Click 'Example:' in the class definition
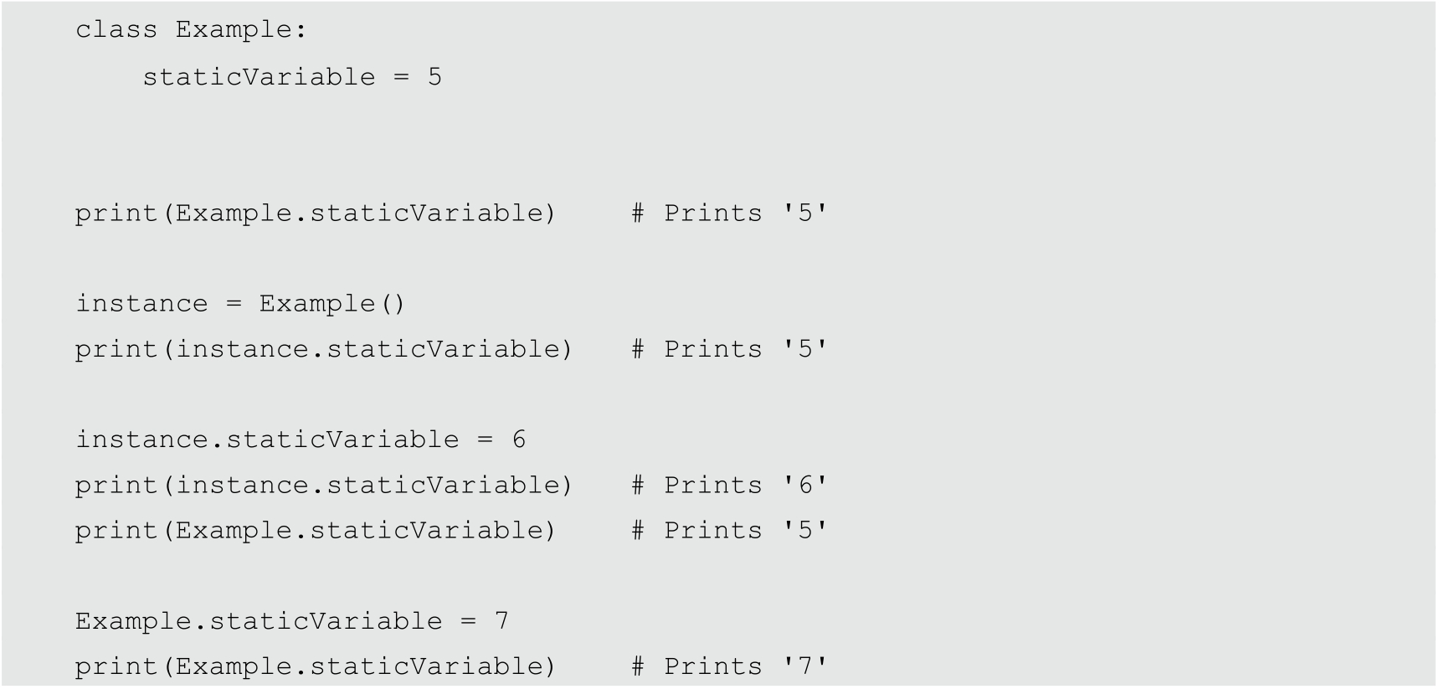 [241, 30]
